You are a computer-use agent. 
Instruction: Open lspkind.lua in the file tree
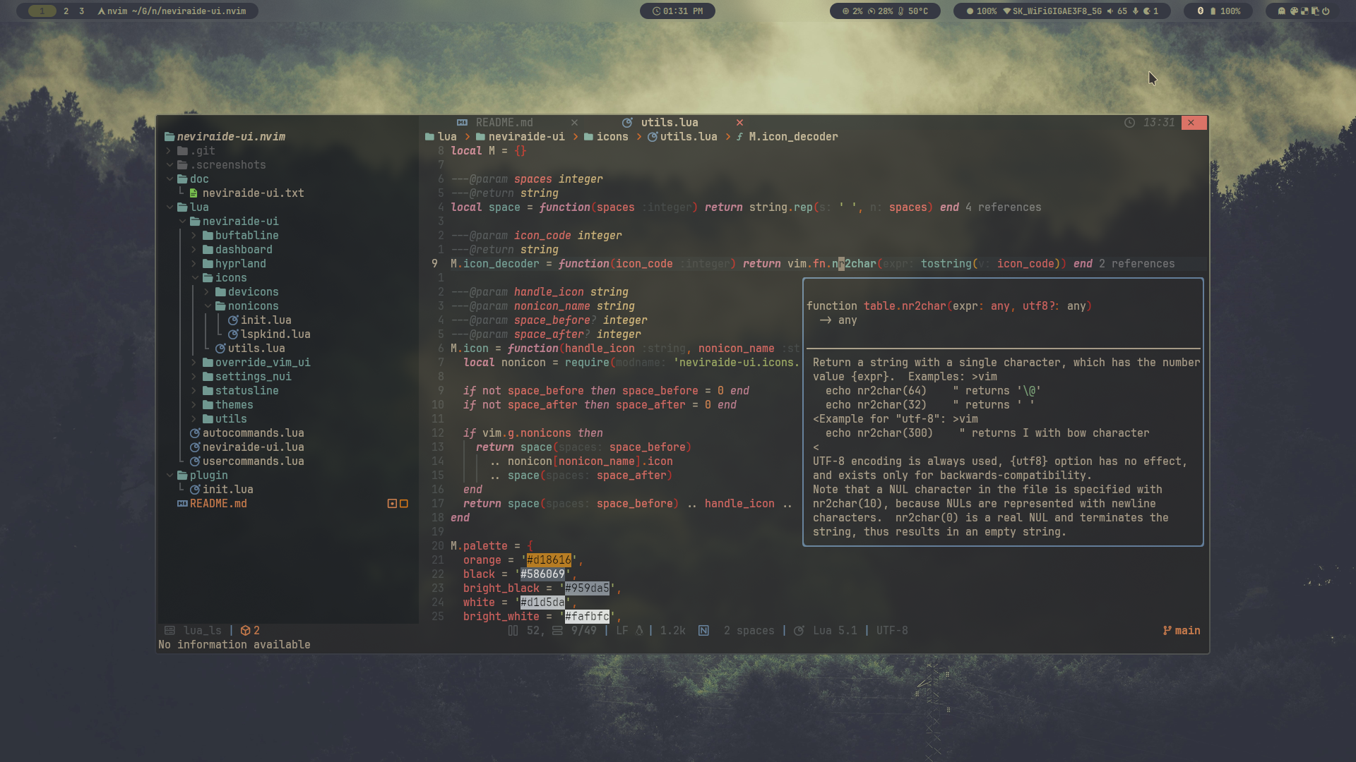275,334
